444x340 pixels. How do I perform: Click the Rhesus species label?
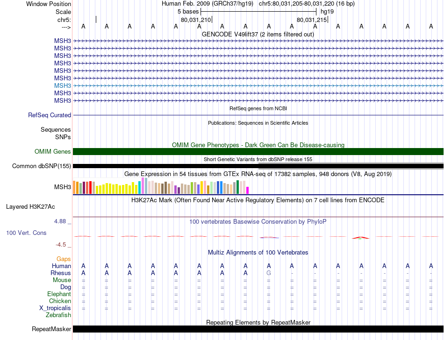[x=60, y=273]
